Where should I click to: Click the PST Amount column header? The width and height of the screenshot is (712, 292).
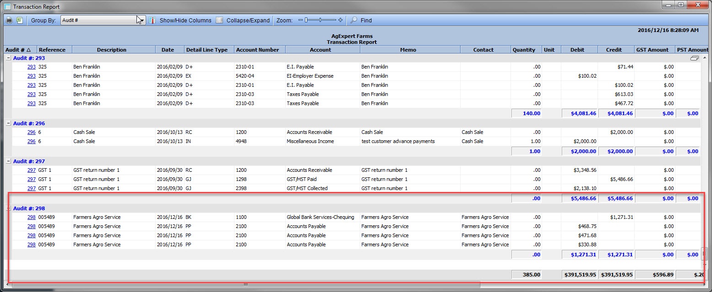click(692, 50)
